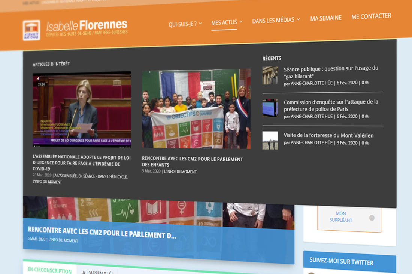This screenshot has height=274, width=412.
Task: Open the Rencontre avec les CM2 slider headline
Action: click(102, 232)
